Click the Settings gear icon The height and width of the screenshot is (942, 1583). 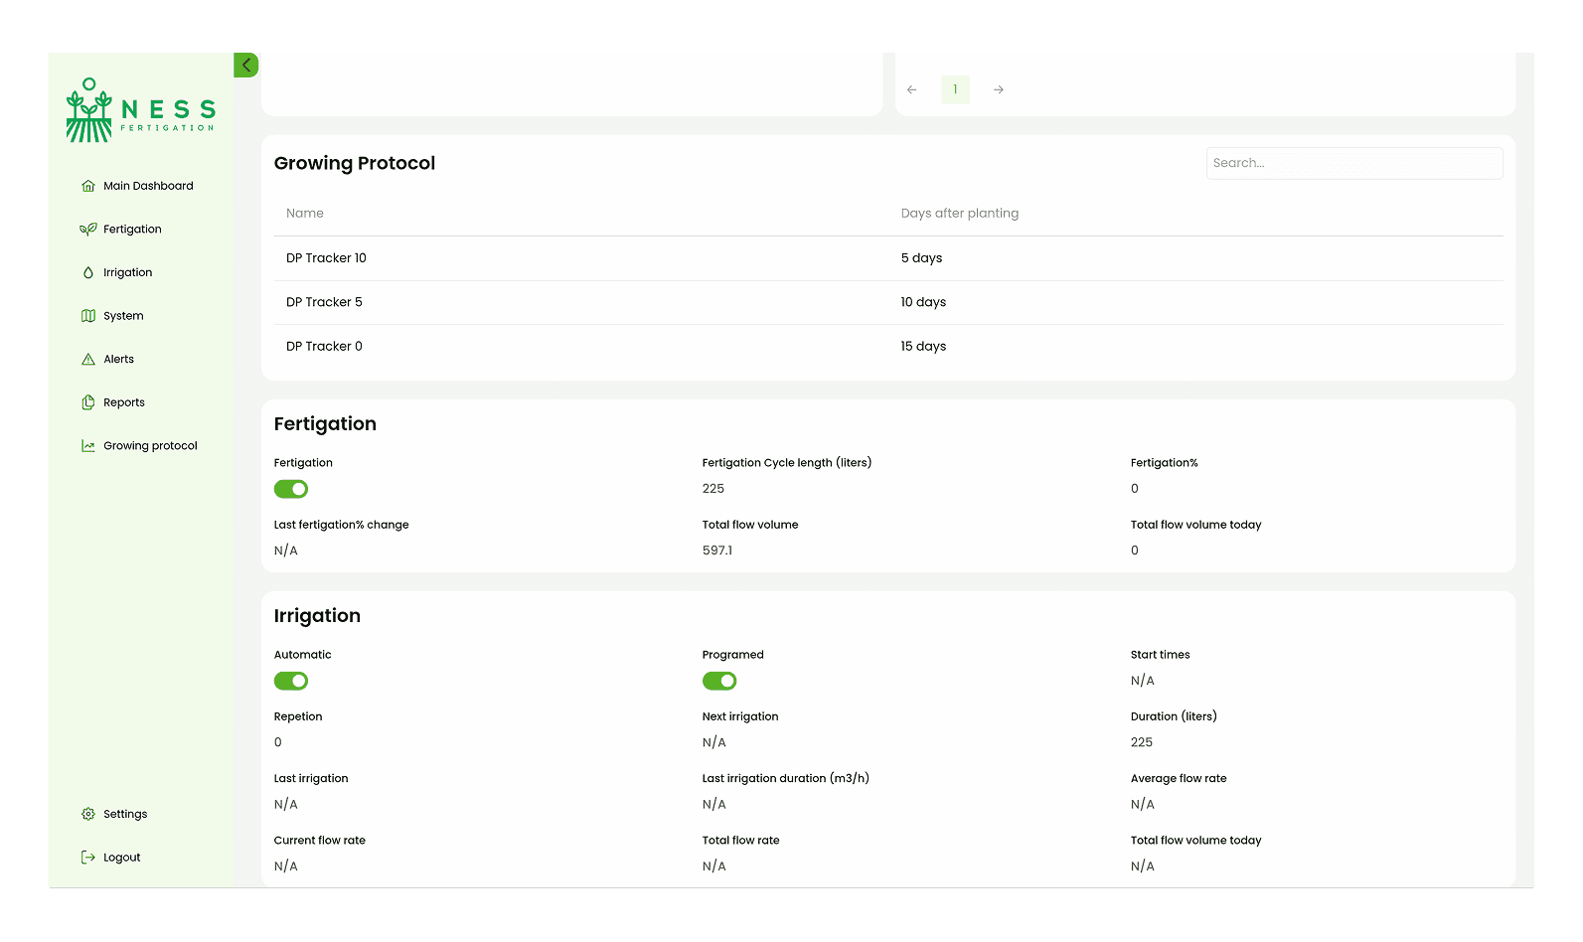tap(88, 814)
